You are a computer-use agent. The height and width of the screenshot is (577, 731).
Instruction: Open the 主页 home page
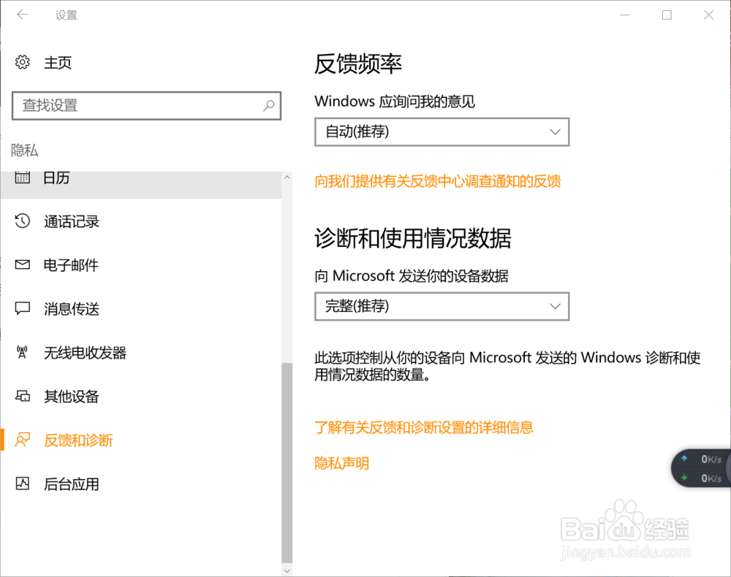(x=58, y=62)
